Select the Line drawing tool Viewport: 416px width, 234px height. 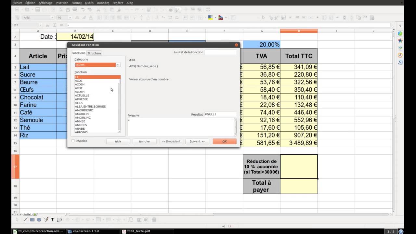26,220
